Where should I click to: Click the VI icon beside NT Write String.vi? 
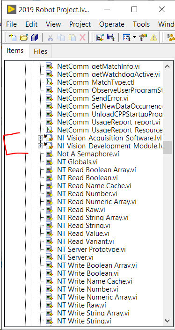[x=49, y=321]
